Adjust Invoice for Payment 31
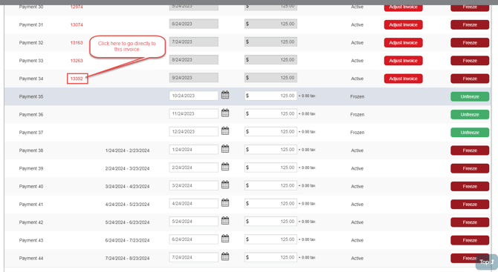498x272 pixels. coord(404,24)
